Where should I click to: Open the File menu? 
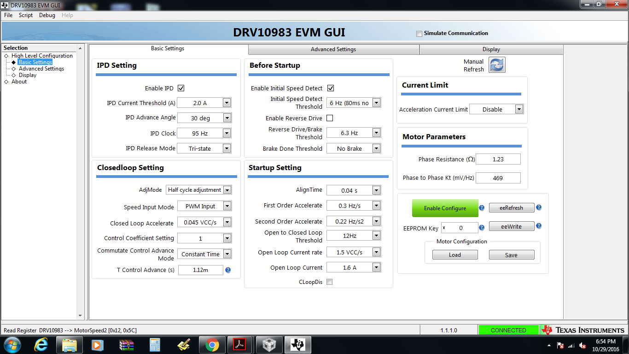[x=8, y=15]
